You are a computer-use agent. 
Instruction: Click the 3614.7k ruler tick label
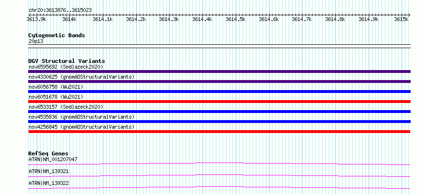pyautogui.click(x=302, y=19)
